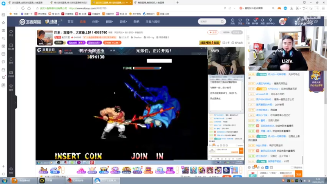
Task: Open the 消息 bell notifications icon
Action: point(262,21)
